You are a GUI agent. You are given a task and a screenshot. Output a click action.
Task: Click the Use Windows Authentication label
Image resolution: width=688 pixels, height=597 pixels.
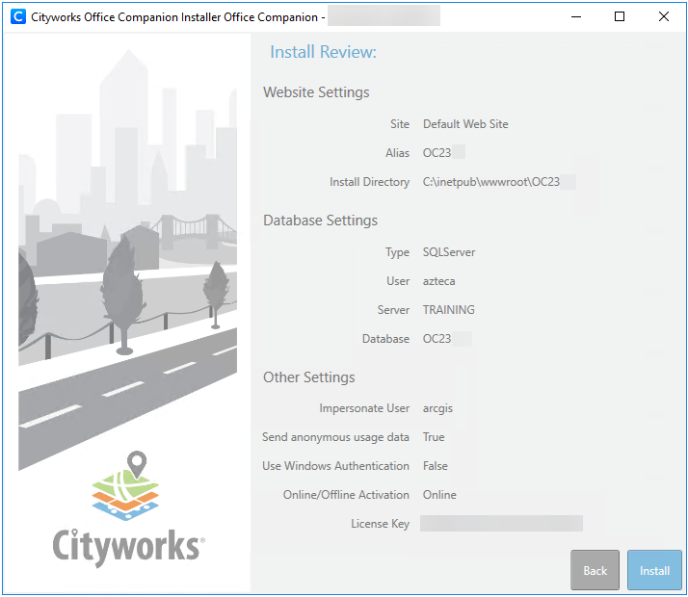[x=335, y=466]
